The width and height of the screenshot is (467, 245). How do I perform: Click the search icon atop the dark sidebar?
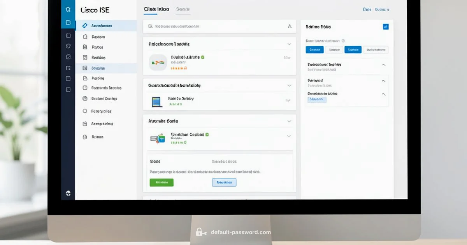pyautogui.click(x=68, y=9)
